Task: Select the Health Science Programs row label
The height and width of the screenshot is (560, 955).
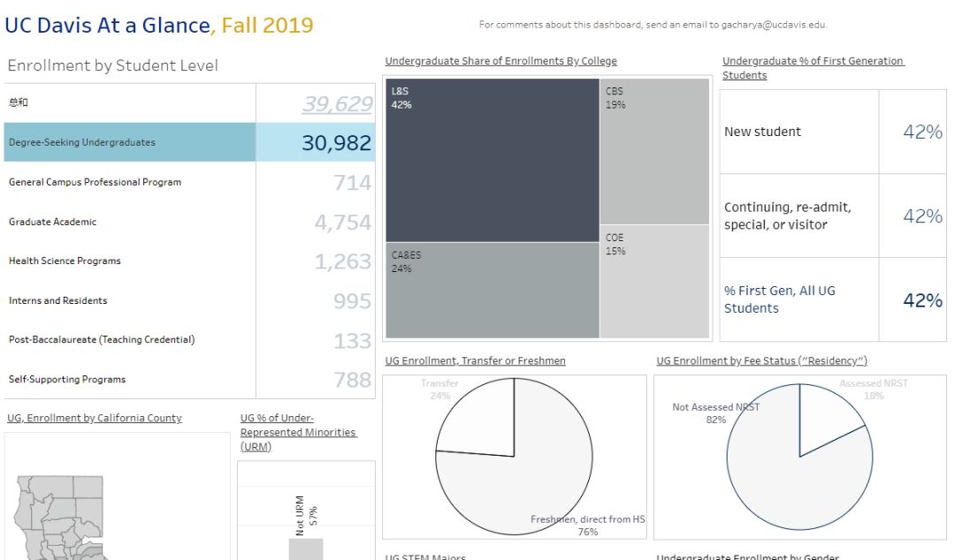Action: [65, 261]
